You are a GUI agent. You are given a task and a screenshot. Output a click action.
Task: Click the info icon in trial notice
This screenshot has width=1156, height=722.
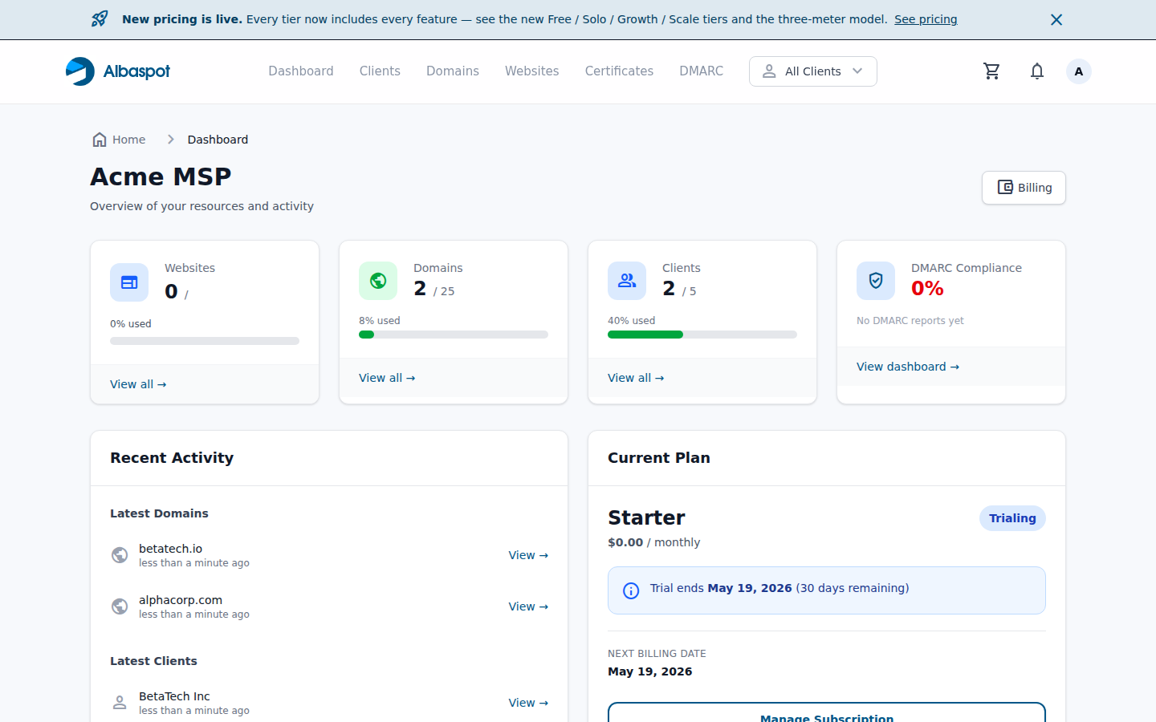tap(631, 591)
